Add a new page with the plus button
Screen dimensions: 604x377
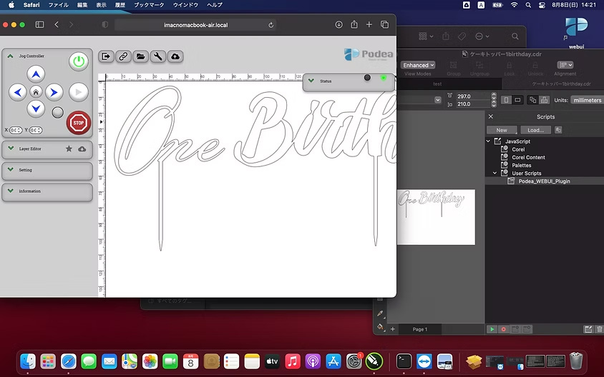[x=392, y=329]
